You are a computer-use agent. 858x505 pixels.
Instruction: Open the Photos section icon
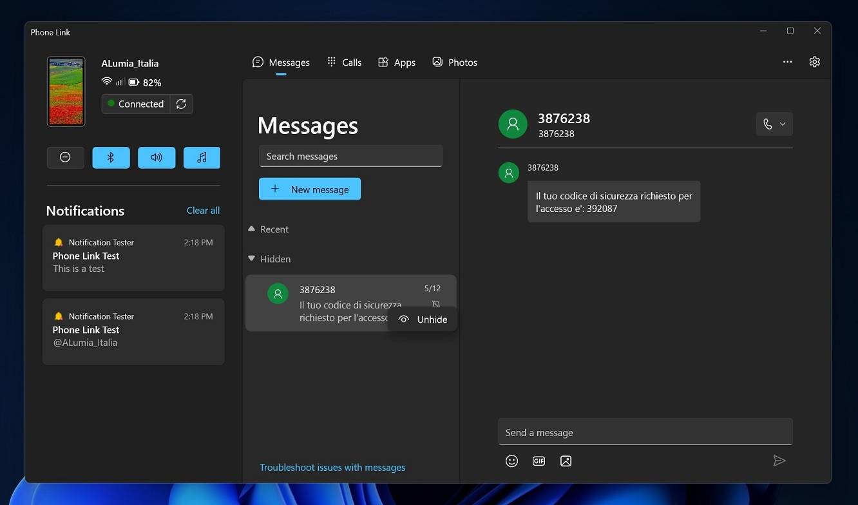[437, 62]
